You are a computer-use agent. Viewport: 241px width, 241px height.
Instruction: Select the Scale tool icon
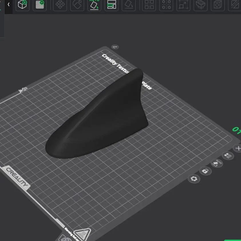tap(183, 5)
